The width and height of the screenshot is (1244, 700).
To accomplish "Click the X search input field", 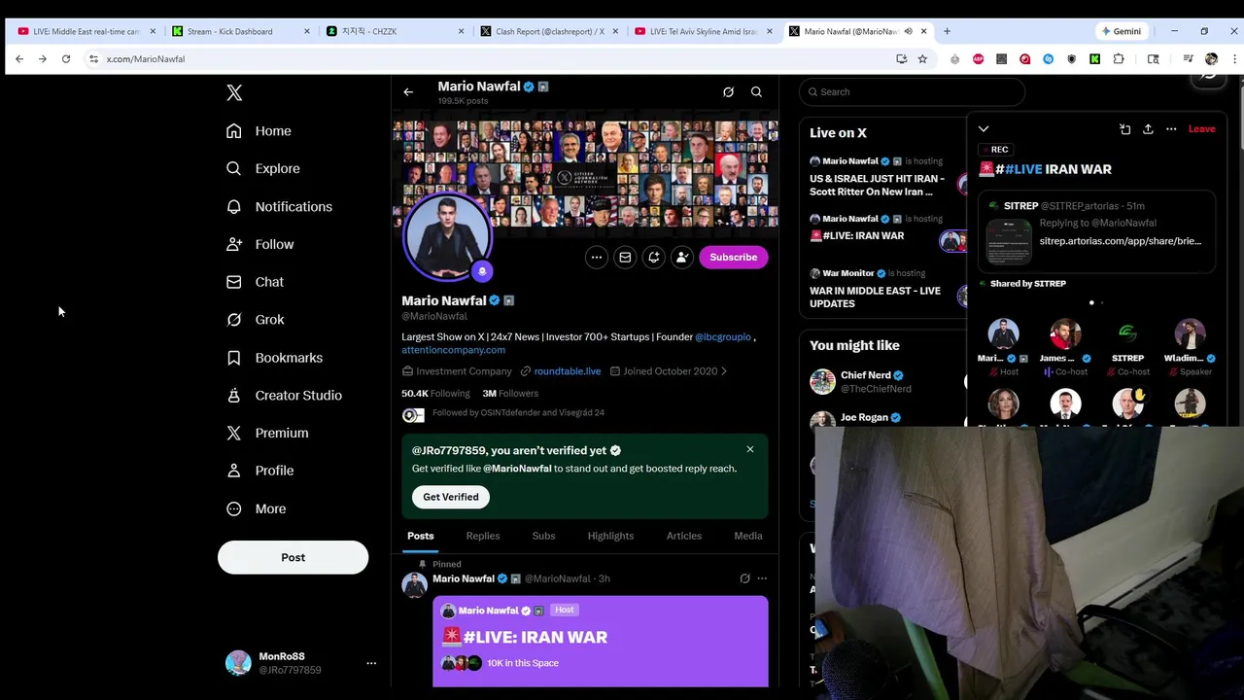I will pos(912,92).
